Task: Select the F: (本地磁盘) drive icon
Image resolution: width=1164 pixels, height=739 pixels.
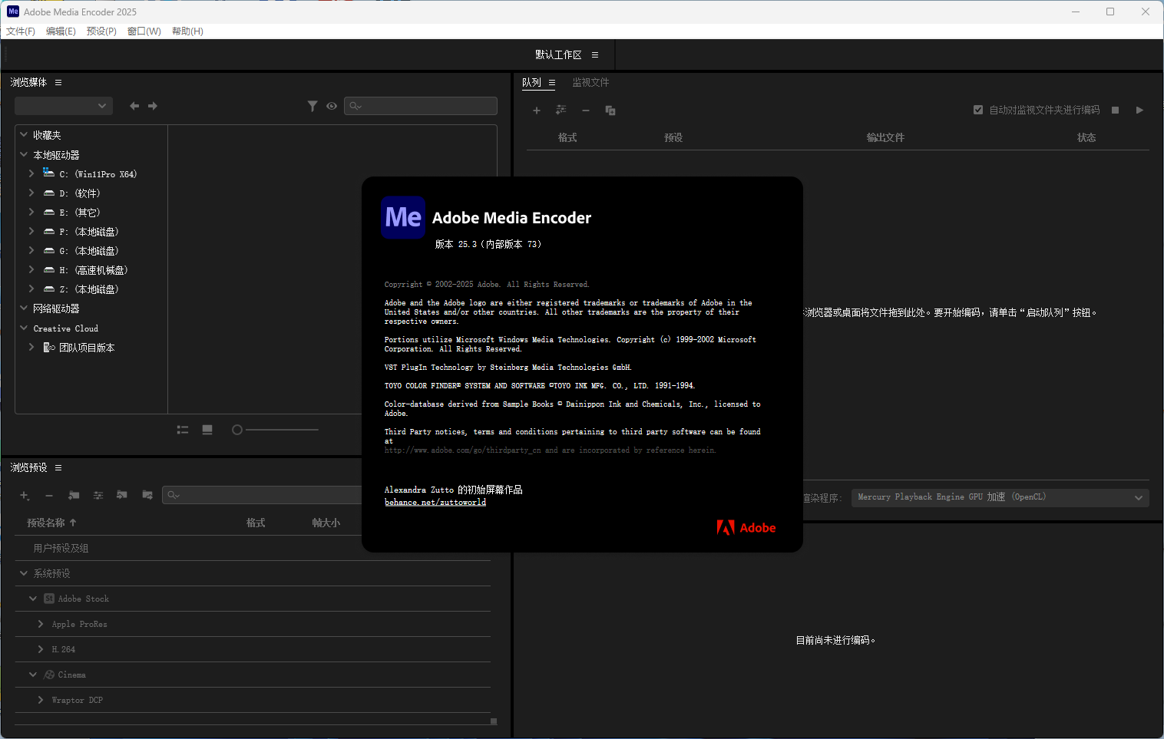Action: (x=49, y=232)
